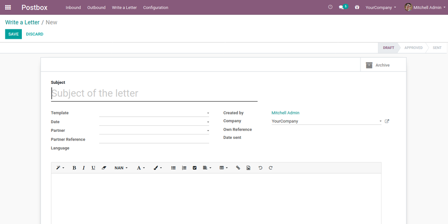Toggle italic formatting

tap(84, 168)
